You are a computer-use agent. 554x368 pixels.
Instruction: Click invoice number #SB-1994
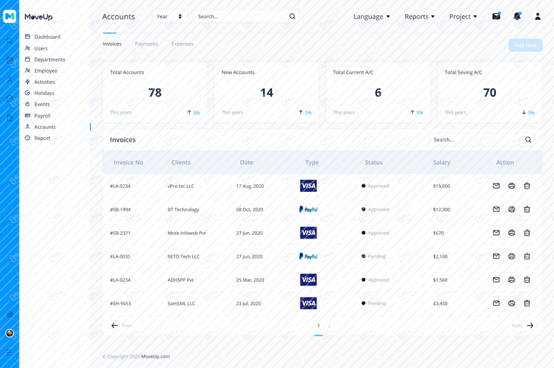pos(120,209)
